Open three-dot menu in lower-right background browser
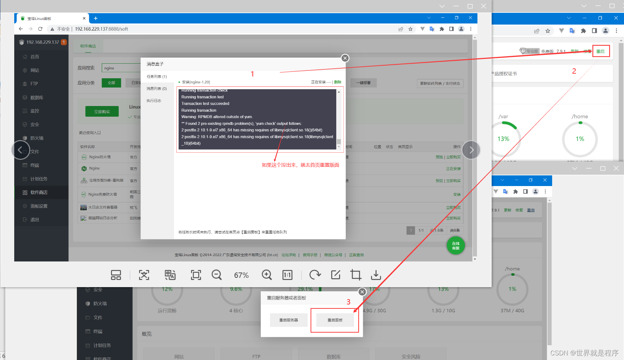 point(545,191)
